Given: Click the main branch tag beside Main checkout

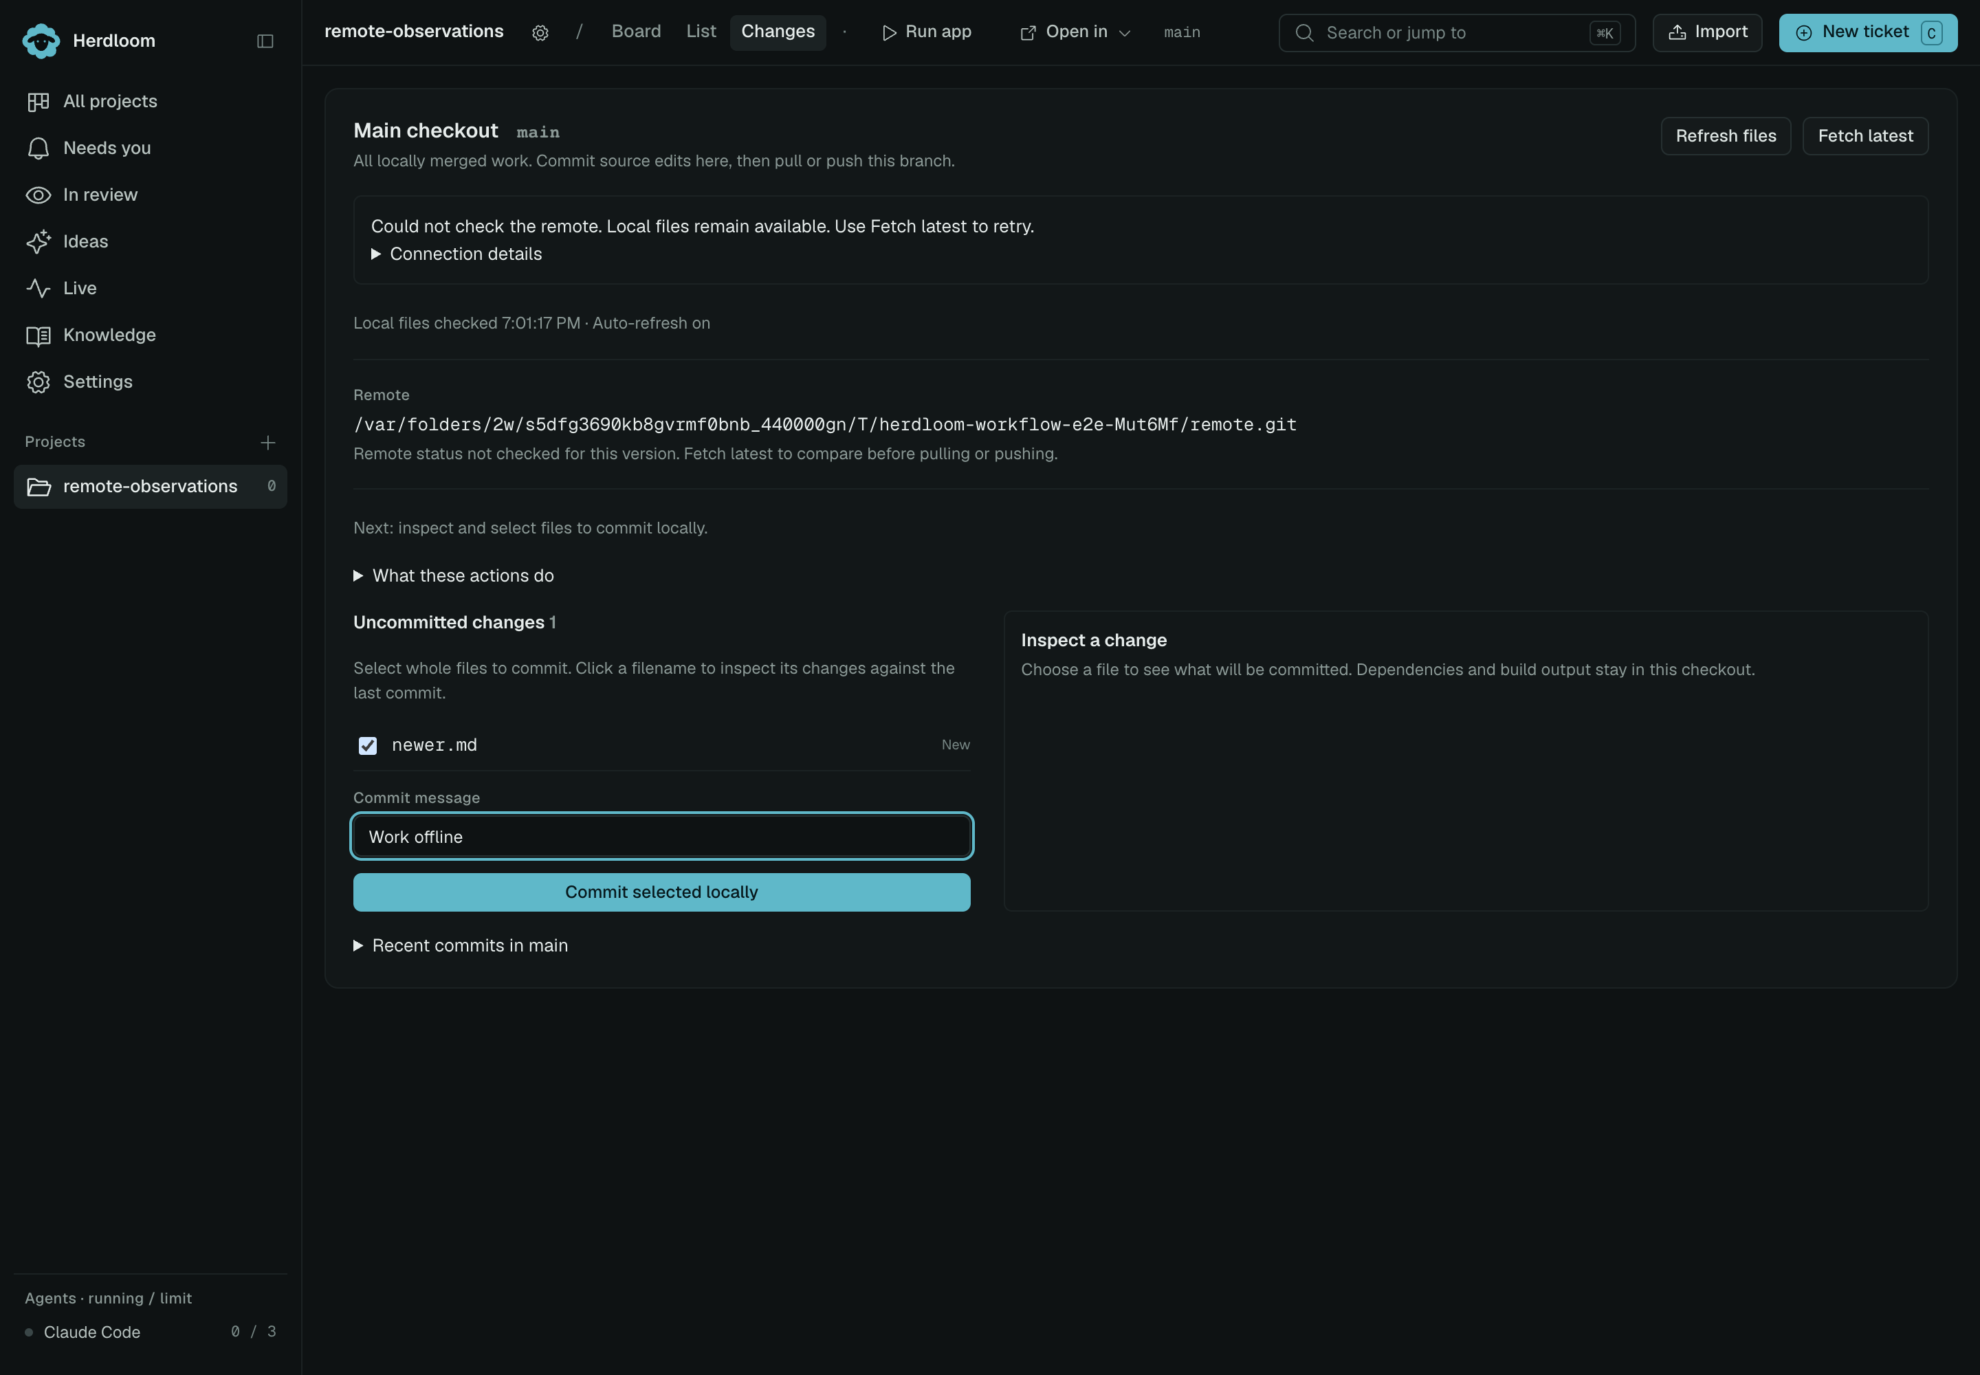Looking at the screenshot, I should (x=538, y=132).
